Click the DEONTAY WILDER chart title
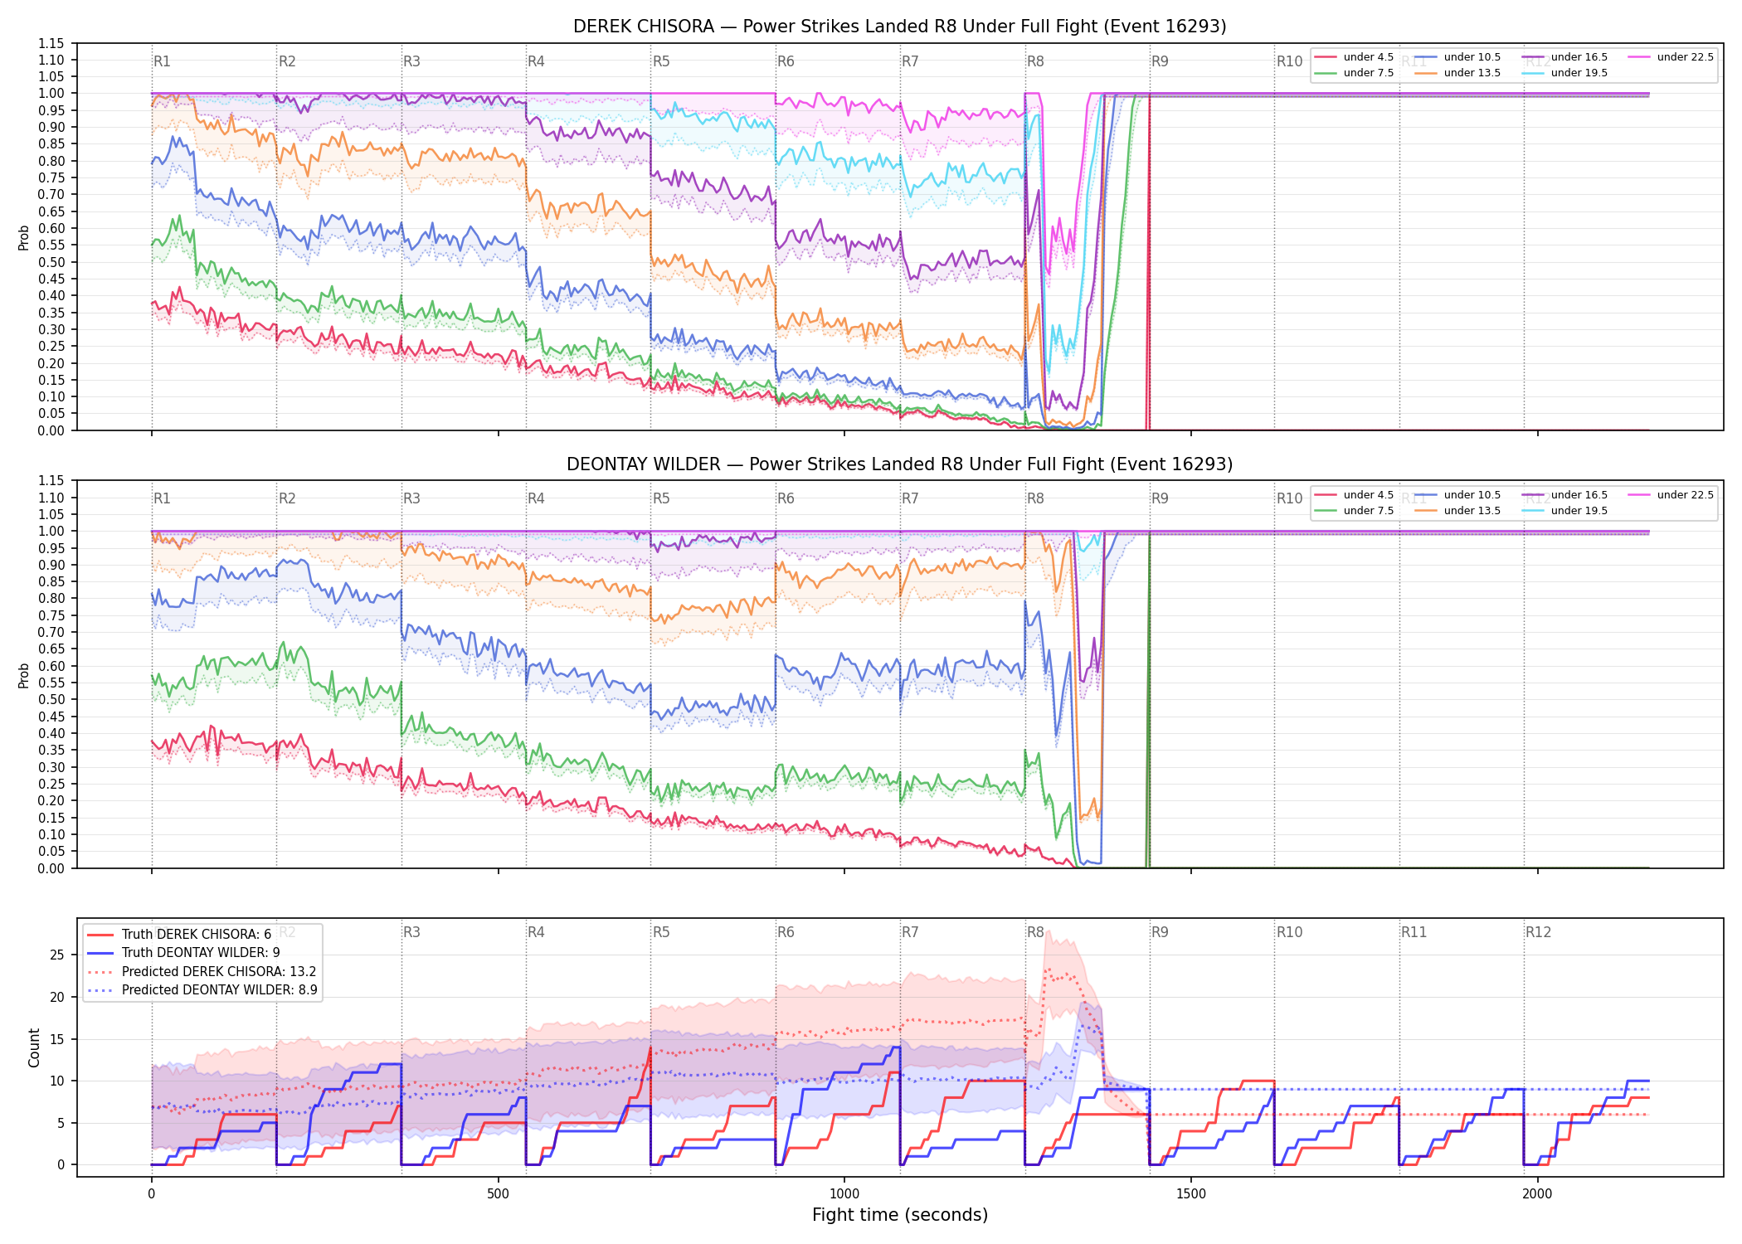Viewport: 1742px width, 1244px height. (900, 464)
